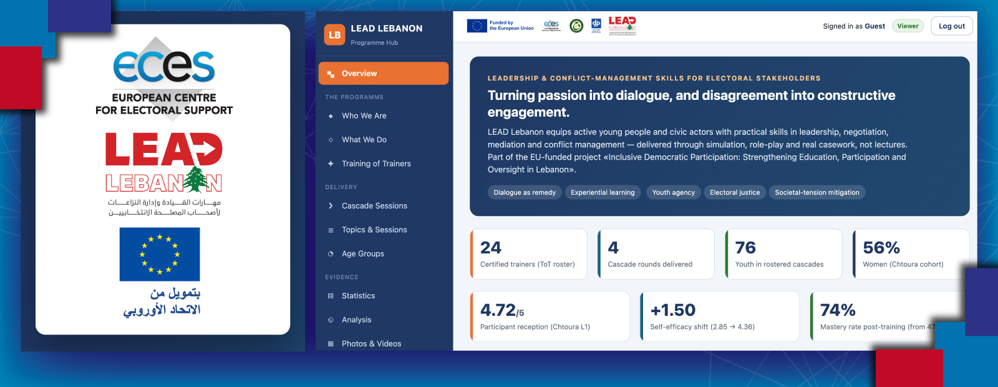Image resolution: width=998 pixels, height=387 pixels.
Task: Click the Programme Hub subtitle
Action: coord(374,43)
